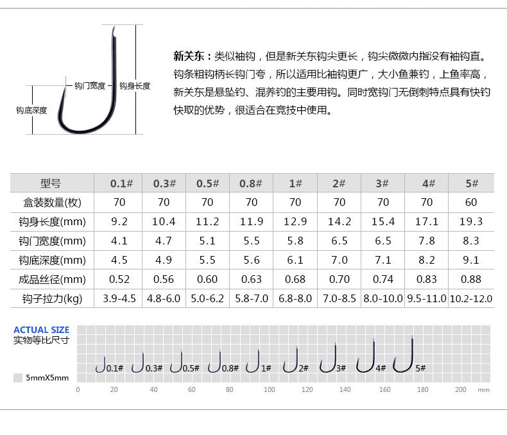507x435 pixels.
Task: Click the bold 新关东 heading in the description
Action: point(189,56)
